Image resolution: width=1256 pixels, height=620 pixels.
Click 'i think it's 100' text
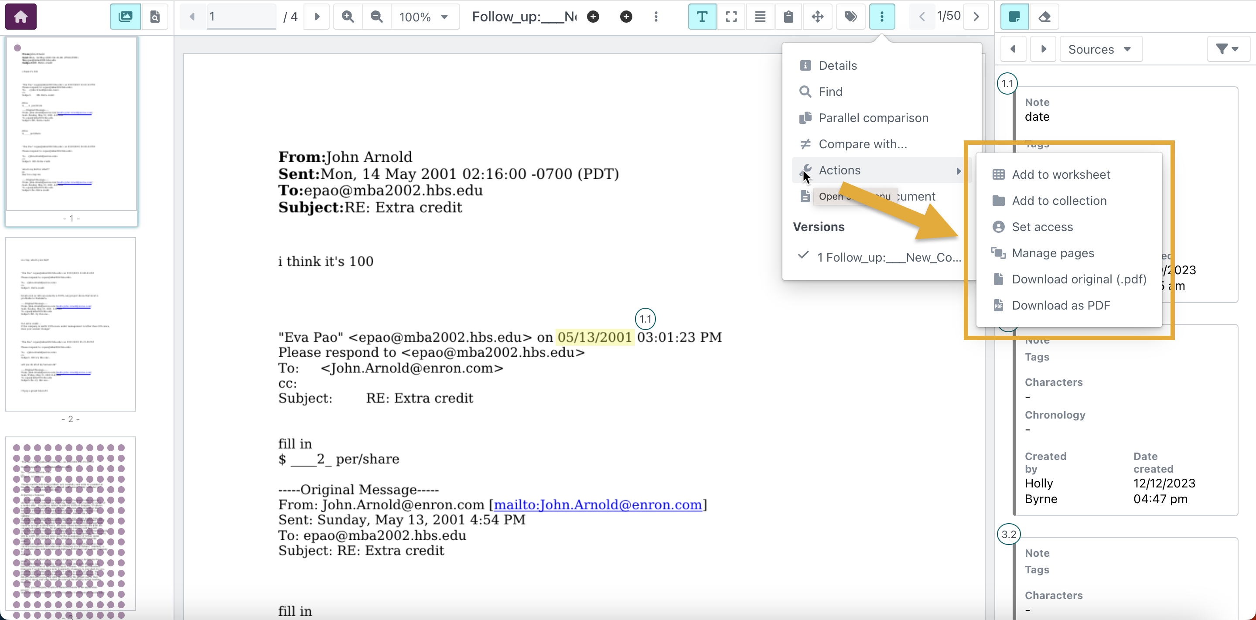[x=326, y=261]
